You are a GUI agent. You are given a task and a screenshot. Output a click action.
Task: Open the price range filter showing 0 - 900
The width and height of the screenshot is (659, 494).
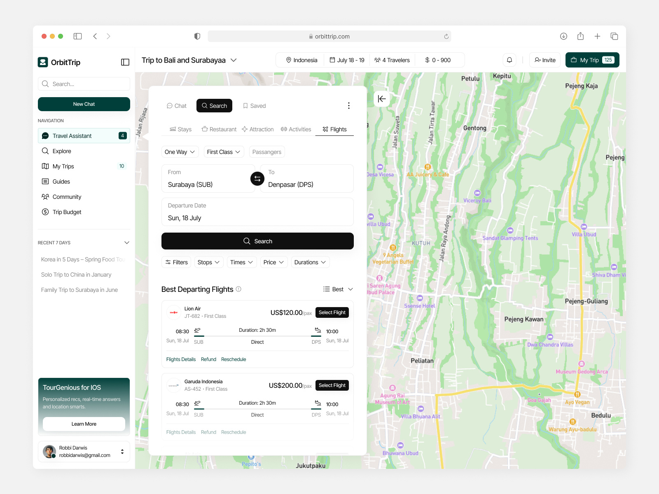pos(439,60)
